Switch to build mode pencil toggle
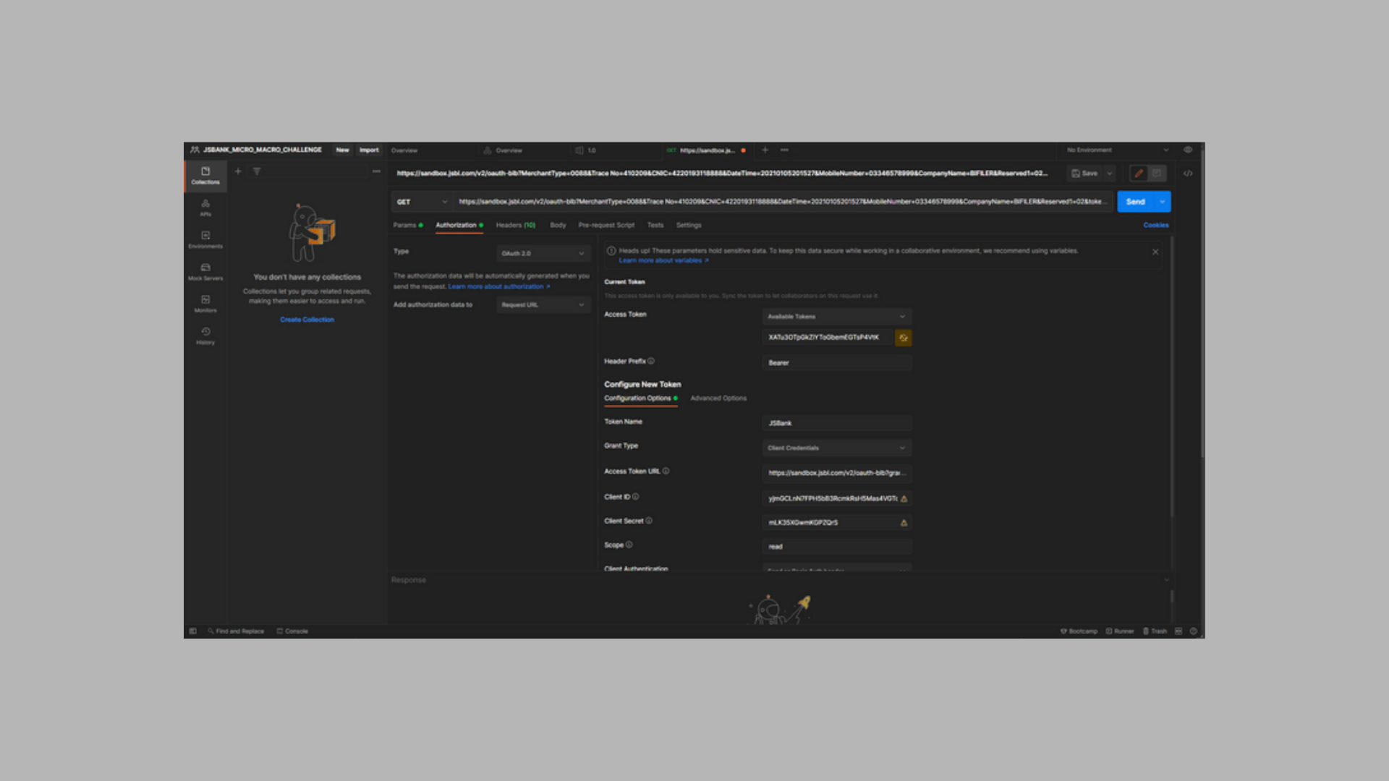1389x781 pixels. [x=1139, y=174]
